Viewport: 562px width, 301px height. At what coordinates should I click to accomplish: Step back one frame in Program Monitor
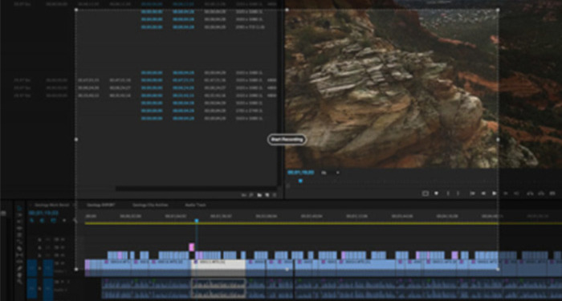(x=483, y=193)
